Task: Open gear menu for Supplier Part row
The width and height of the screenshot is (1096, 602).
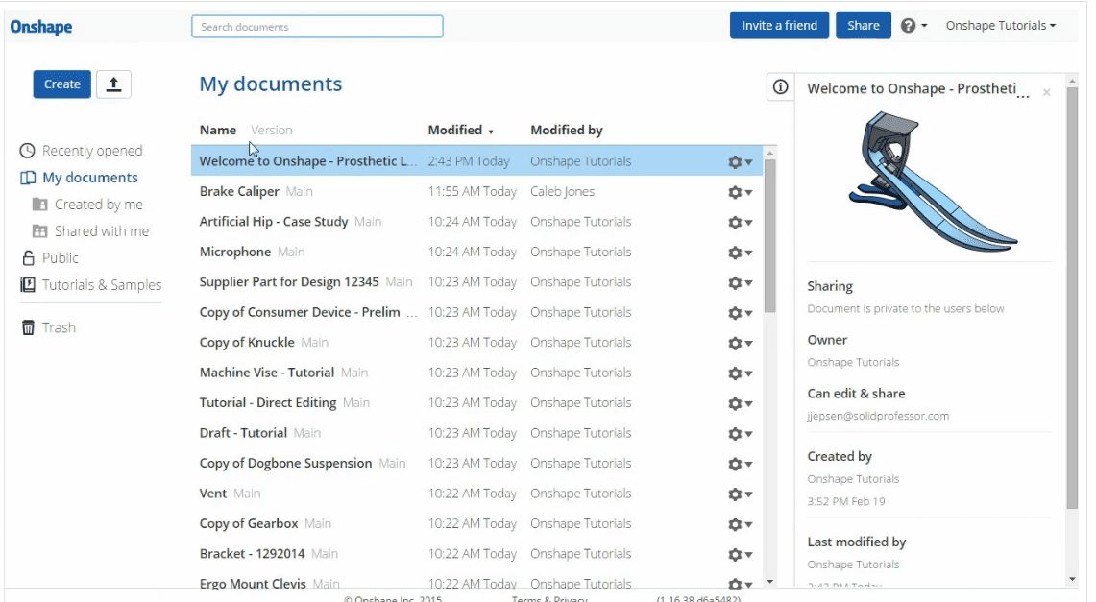Action: 741,283
